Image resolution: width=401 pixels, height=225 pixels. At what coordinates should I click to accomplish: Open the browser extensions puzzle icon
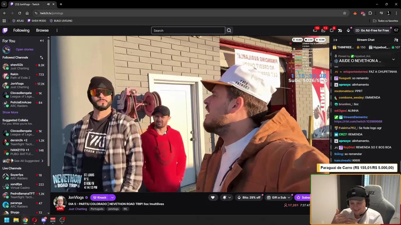click(370, 13)
